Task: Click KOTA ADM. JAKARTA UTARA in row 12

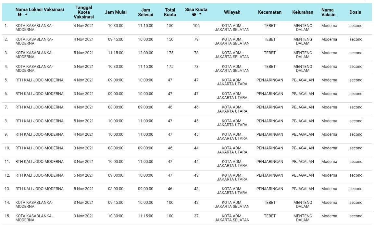Action: [232, 177]
